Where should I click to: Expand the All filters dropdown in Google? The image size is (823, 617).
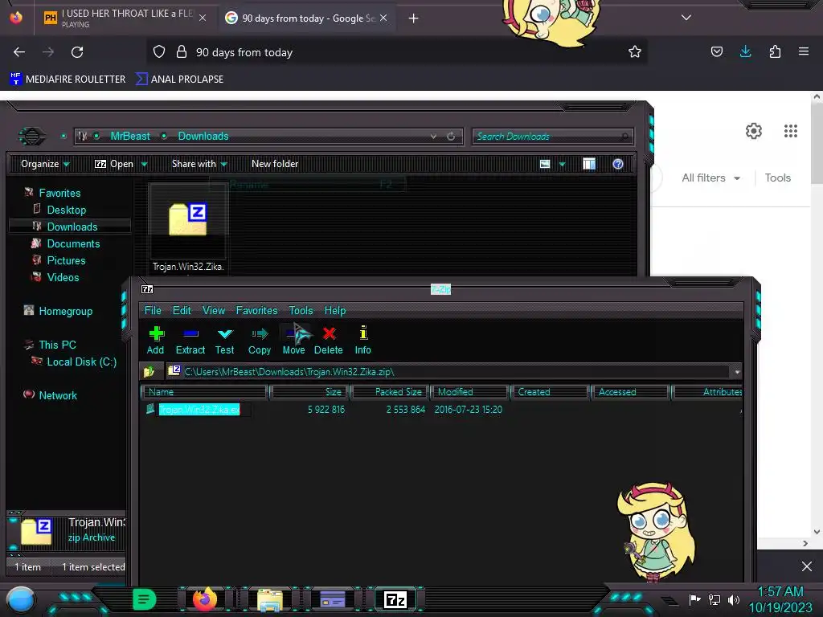coord(710,178)
